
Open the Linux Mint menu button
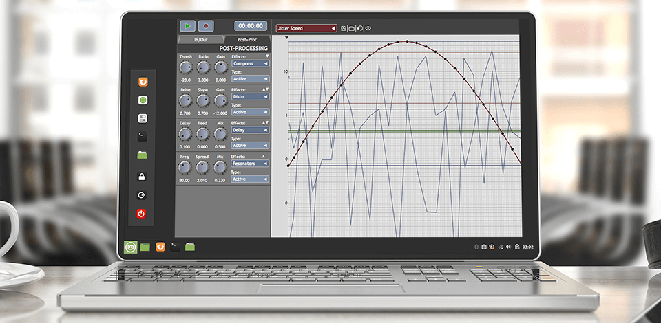130,247
